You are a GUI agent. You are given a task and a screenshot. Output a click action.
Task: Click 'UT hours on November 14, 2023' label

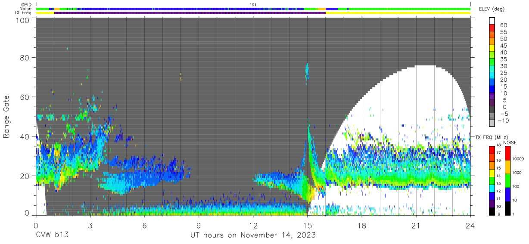coord(253,235)
